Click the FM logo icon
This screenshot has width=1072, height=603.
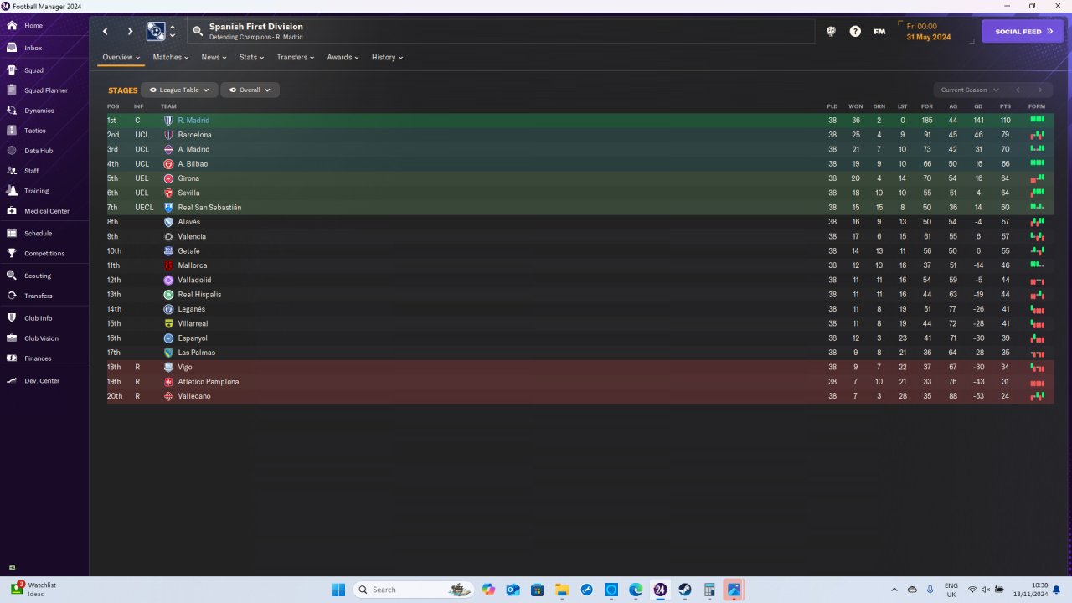point(879,31)
